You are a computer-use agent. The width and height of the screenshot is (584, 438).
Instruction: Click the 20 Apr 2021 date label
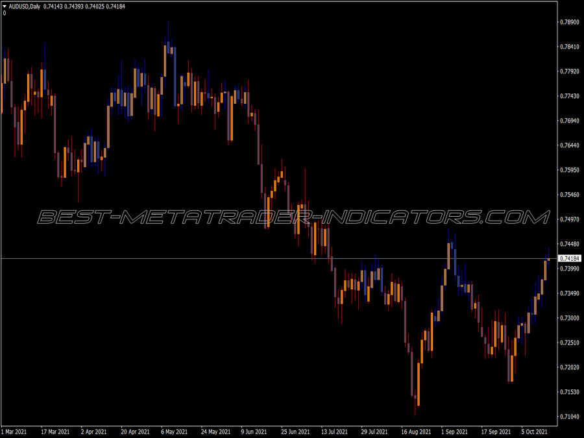coord(135,432)
